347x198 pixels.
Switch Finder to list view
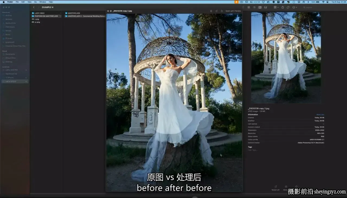coord(254,7)
